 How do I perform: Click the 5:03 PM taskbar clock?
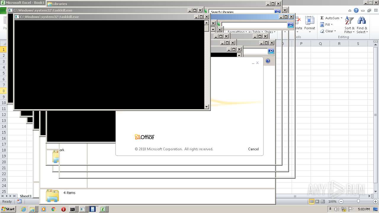364,209
